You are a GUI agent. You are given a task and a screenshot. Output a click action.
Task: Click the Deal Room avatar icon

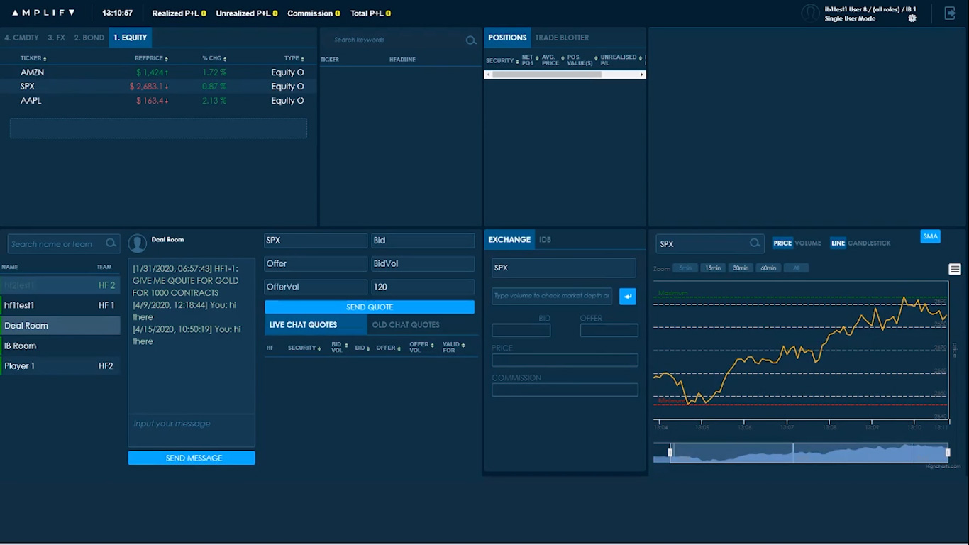[x=138, y=243]
